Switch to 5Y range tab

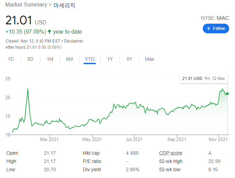click(x=129, y=59)
